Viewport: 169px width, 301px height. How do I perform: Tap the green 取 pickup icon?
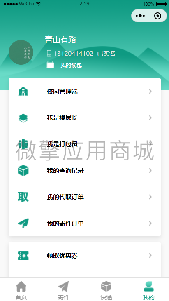pyautogui.click(x=23, y=197)
